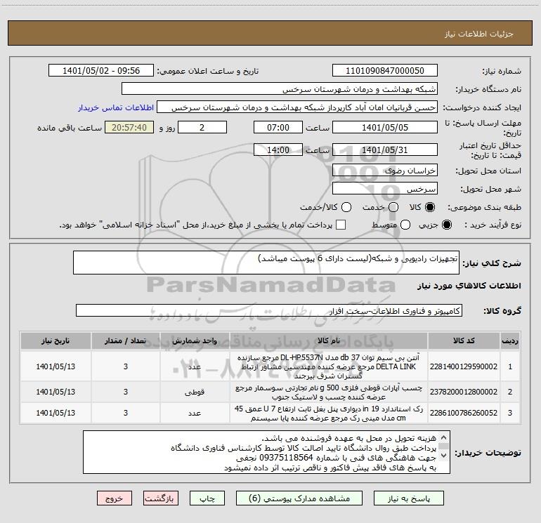
Task: Click item code 2286100786260052
Action: (x=464, y=413)
